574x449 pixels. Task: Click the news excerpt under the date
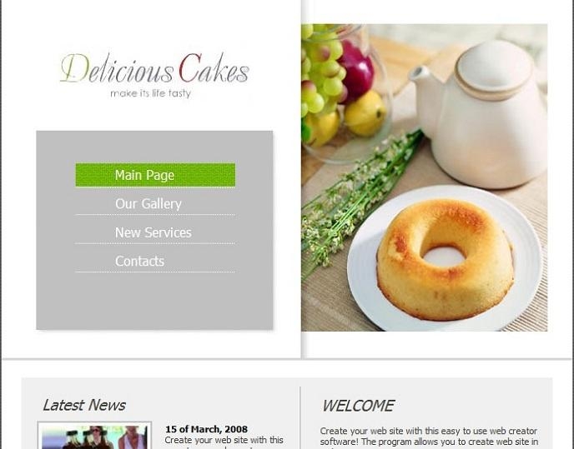224,442
